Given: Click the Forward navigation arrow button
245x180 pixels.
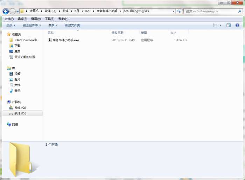Looking at the screenshot, I should [13, 11].
